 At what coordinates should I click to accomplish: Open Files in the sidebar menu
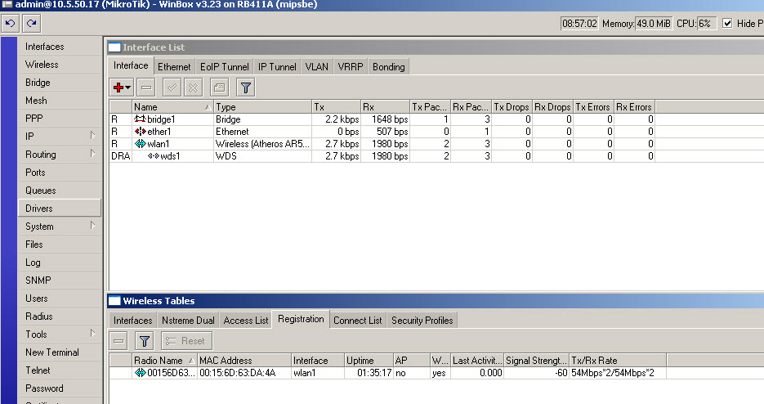pos(60,245)
